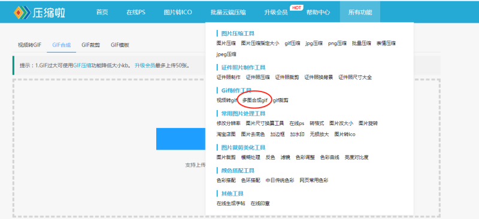Open the jpg压缩 tool link
This screenshot has height=219, width=479.
click(x=314, y=43)
